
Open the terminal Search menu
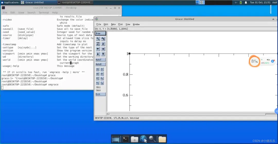point(31,13)
